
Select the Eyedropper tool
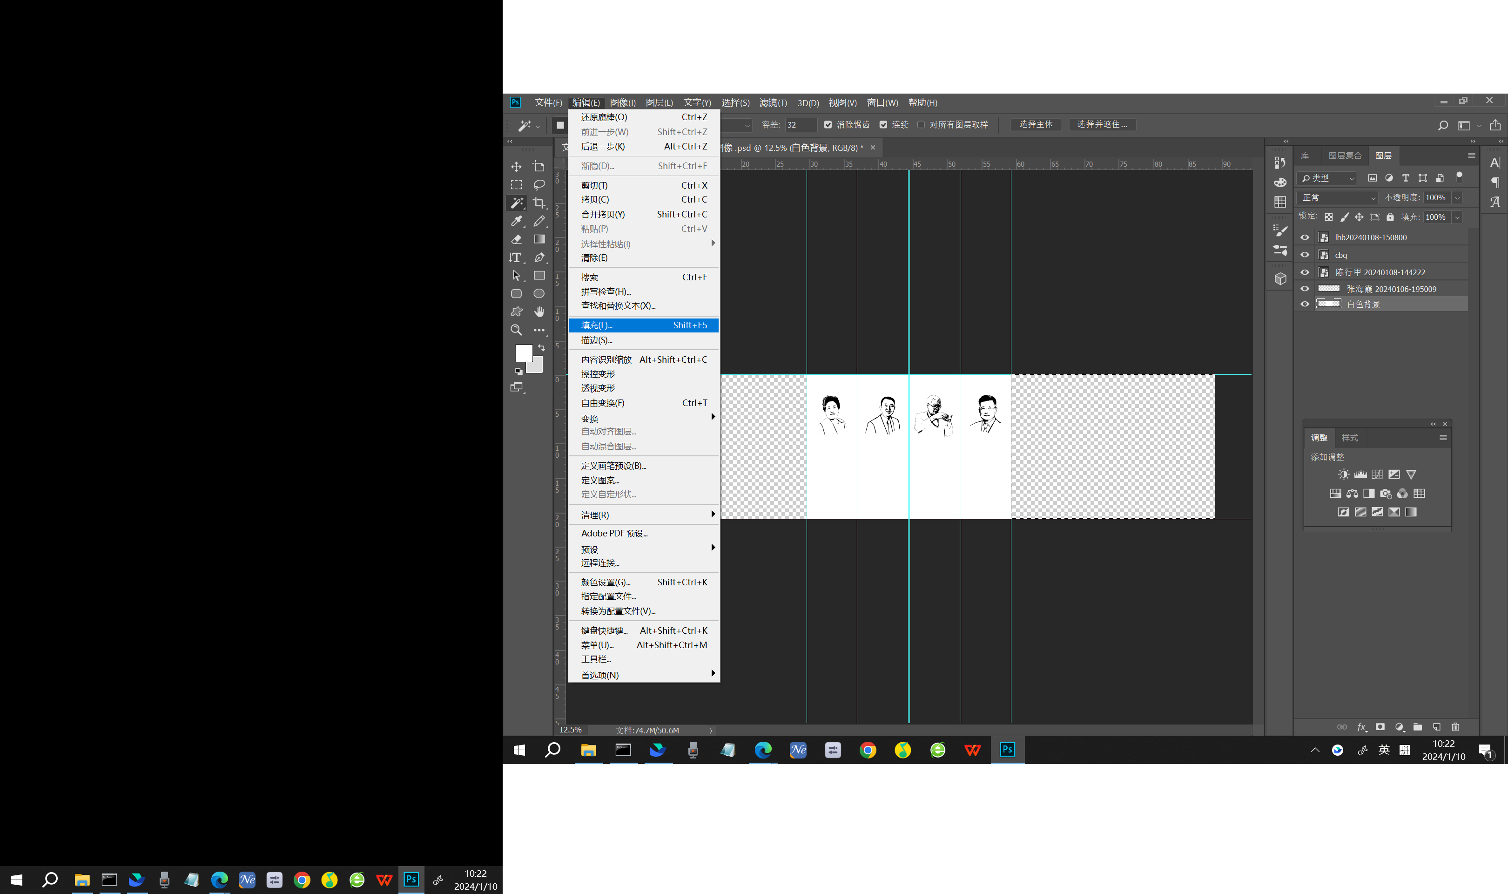point(517,222)
